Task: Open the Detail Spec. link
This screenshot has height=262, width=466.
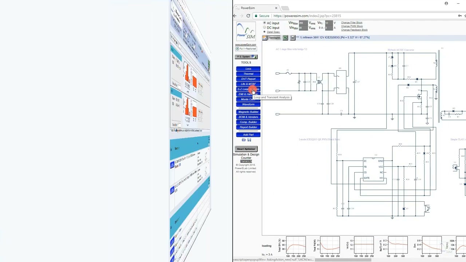Action: pyautogui.click(x=273, y=32)
